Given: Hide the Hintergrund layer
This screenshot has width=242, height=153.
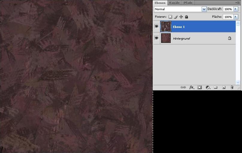Looking at the screenshot, I should pos(156,38).
